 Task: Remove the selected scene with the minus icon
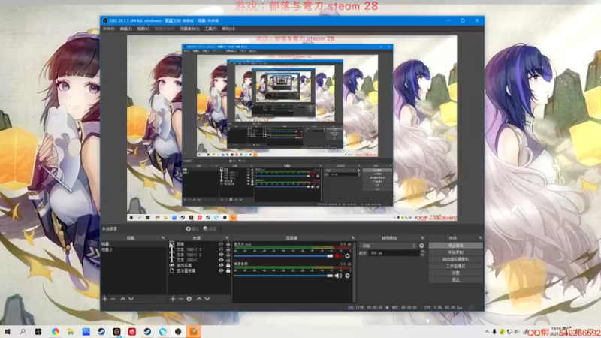click(x=113, y=298)
